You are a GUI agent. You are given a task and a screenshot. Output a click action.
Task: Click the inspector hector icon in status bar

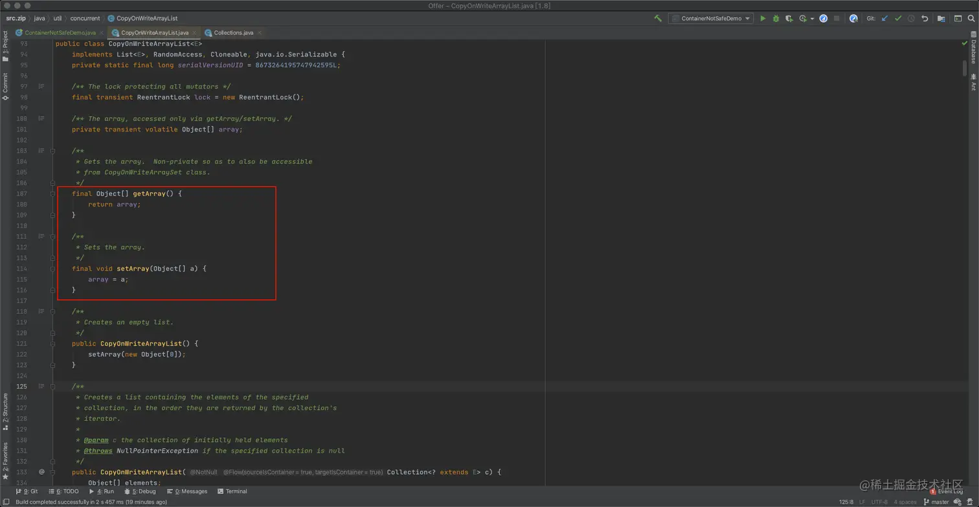[x=971, y=502]
